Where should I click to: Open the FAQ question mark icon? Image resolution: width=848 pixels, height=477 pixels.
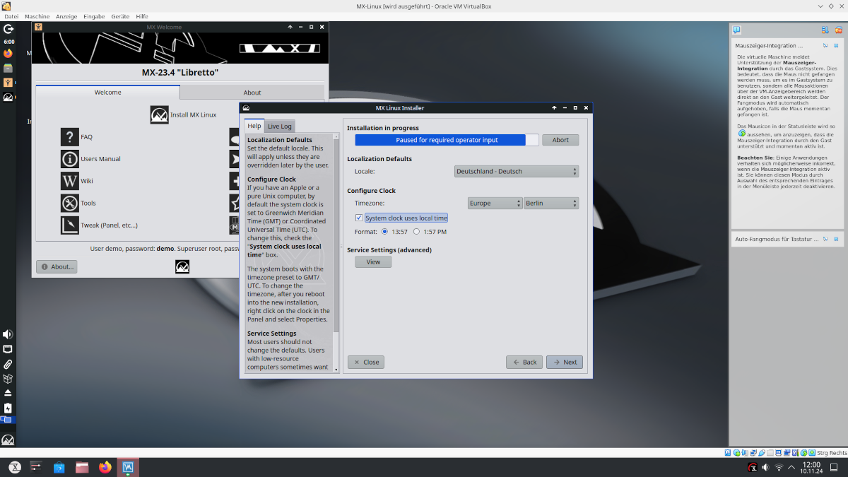point(69,137)
